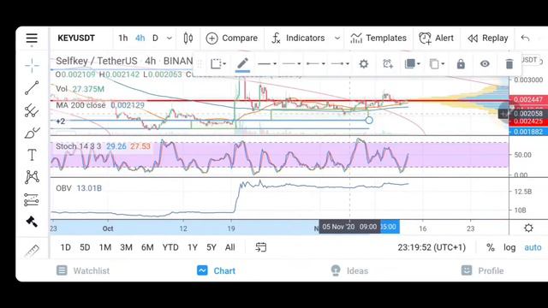548x308 pixels.
Task: Click the Compare button
Action: click(x=232, y=38)
